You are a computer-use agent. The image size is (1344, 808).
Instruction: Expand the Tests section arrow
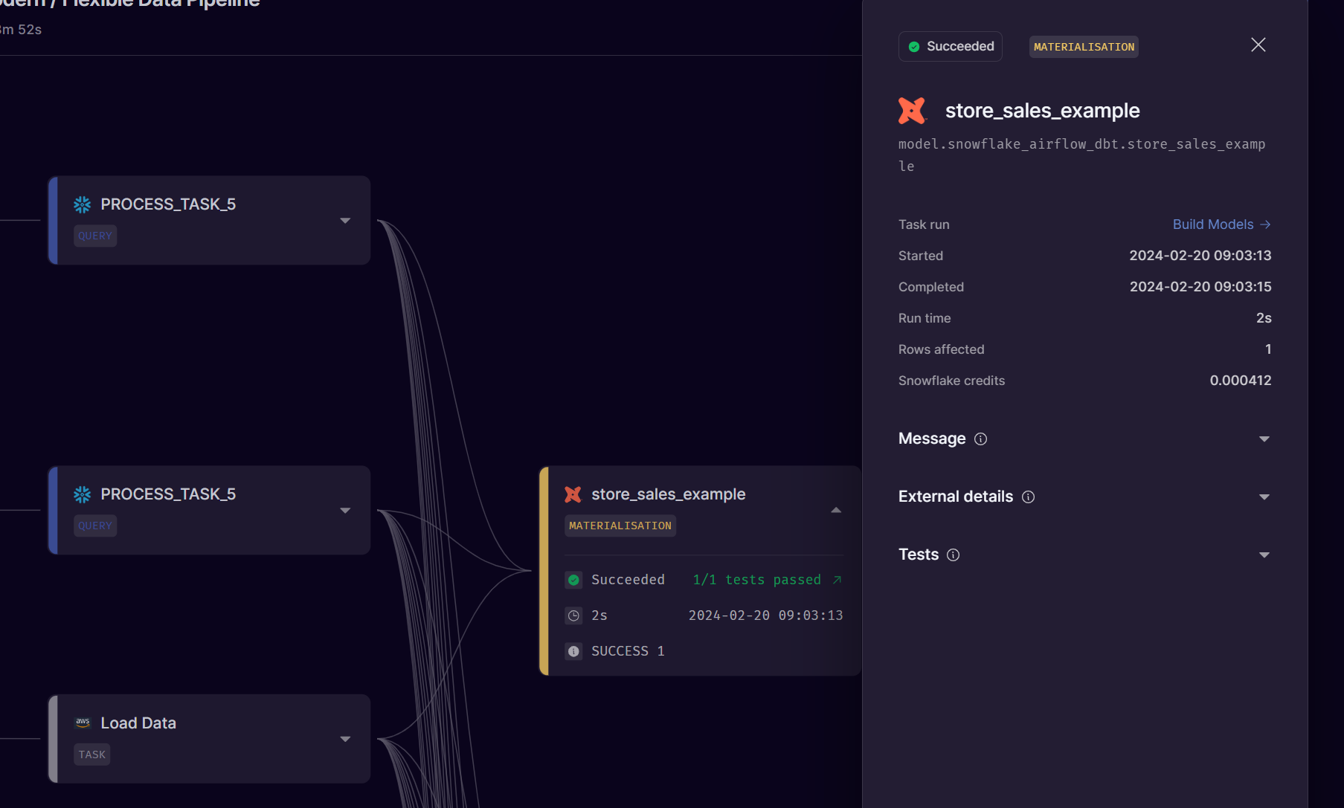pyautogui.click(x=1264, y=555)
